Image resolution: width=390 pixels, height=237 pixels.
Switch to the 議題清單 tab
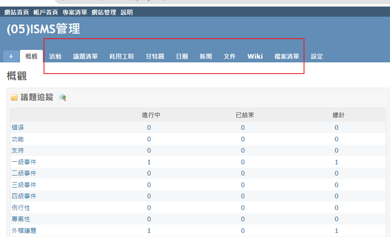pyautogui.click(x=85, y=57)
